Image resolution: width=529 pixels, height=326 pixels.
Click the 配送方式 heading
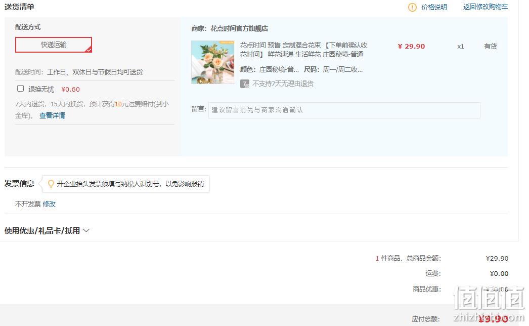(x=28, y=27)
